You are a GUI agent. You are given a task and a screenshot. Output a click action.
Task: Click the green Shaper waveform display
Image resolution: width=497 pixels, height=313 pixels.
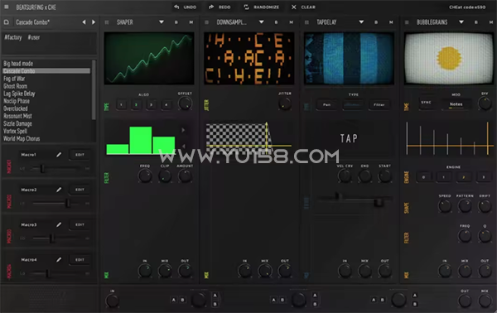(x=149, y=58)
